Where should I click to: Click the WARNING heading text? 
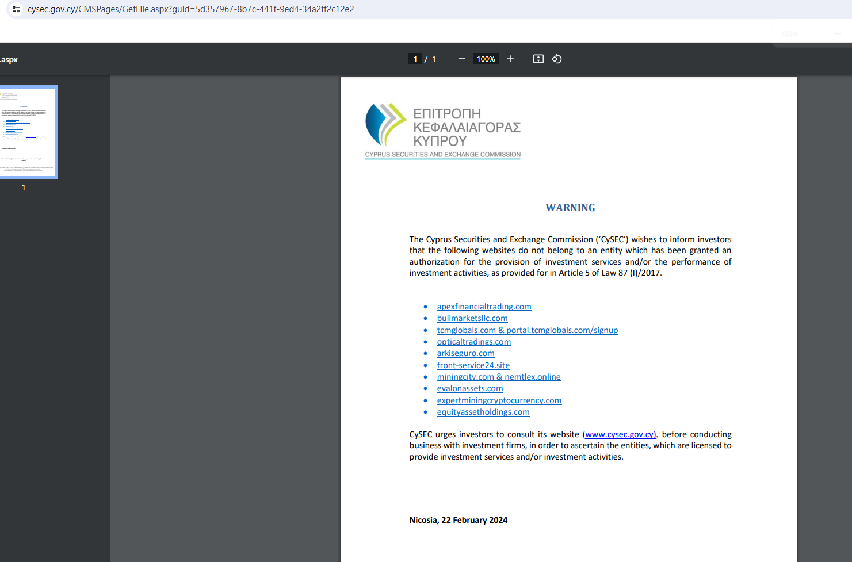point(571,208)
